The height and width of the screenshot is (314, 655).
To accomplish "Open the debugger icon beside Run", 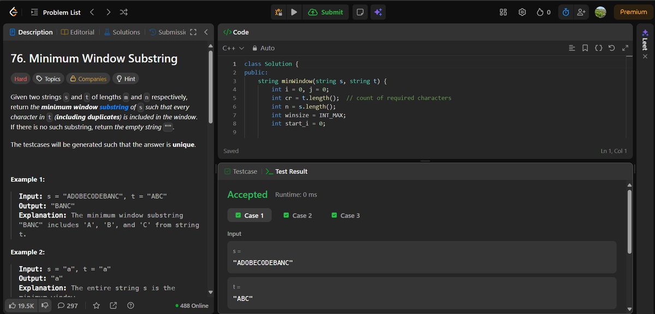I will coord(278,12).
